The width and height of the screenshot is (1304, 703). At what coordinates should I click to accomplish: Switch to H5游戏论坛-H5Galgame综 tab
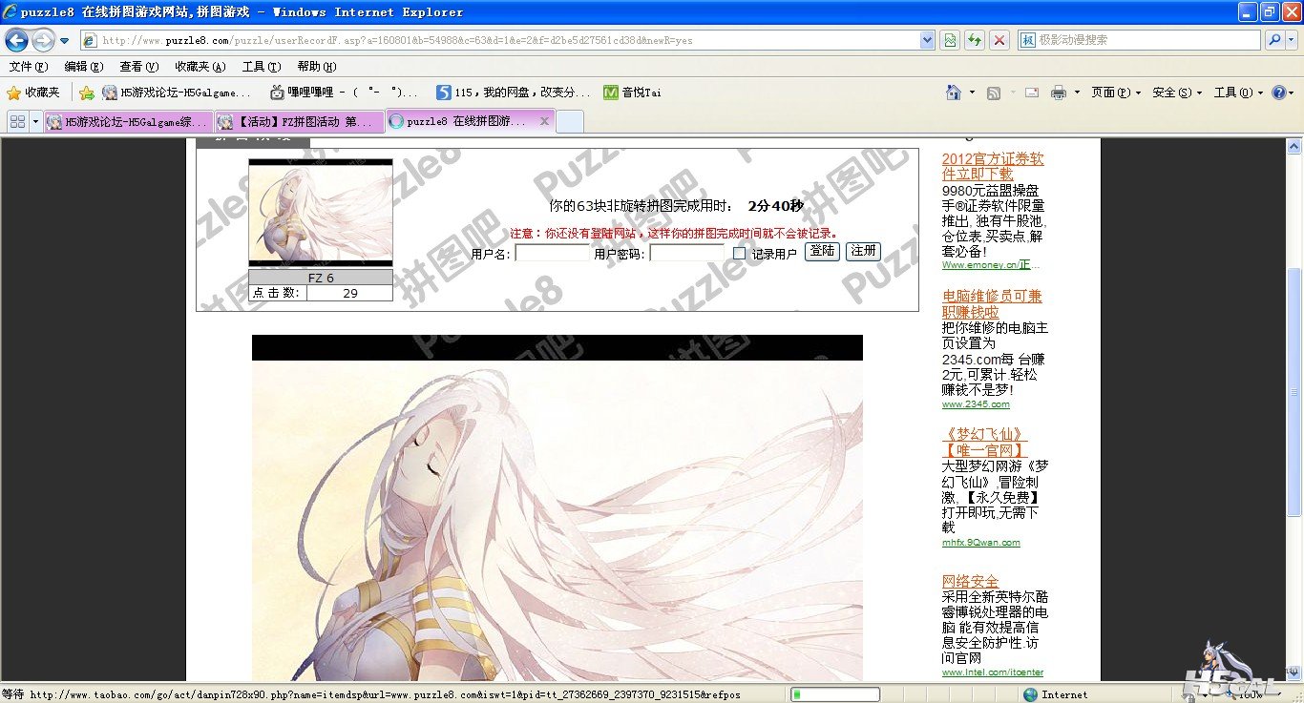click(x=128, y=122)
